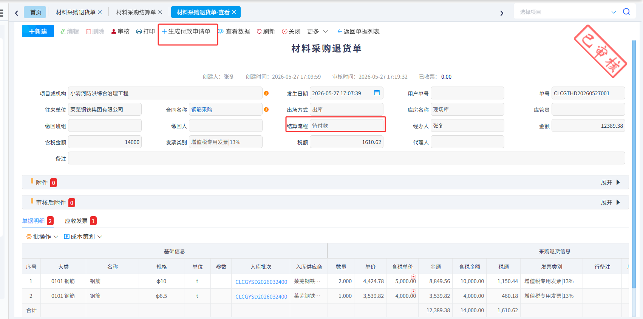
Task: Click 返回单据列表 back arrow button
Action: pos(359,31)
